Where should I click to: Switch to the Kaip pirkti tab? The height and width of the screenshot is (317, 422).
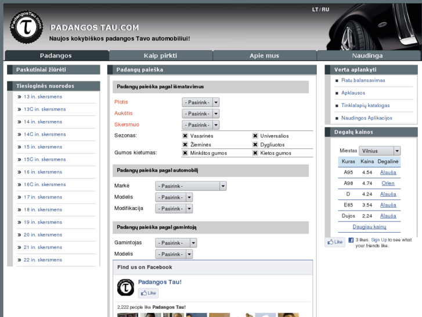160,56
